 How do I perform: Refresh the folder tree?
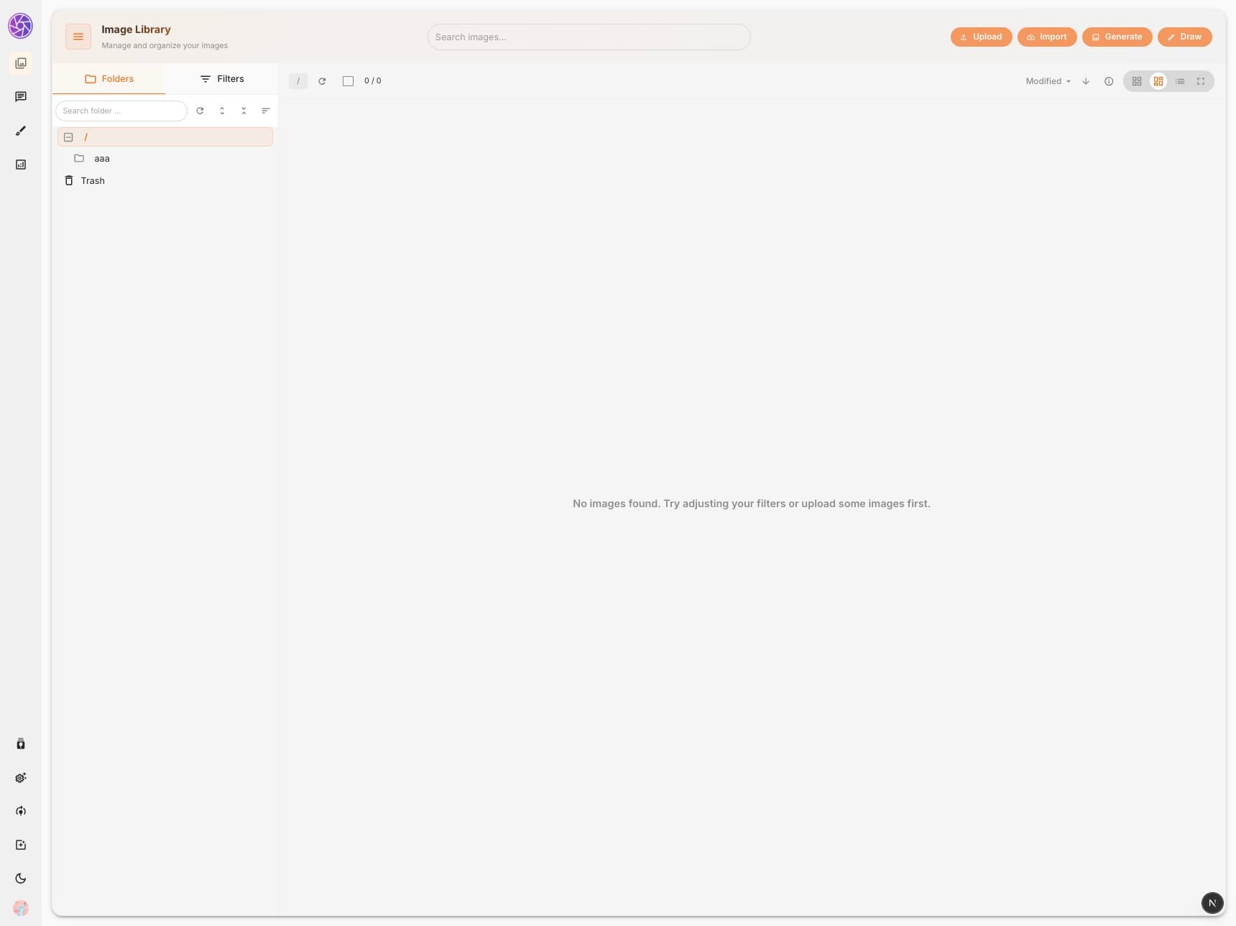click(200, 111)
